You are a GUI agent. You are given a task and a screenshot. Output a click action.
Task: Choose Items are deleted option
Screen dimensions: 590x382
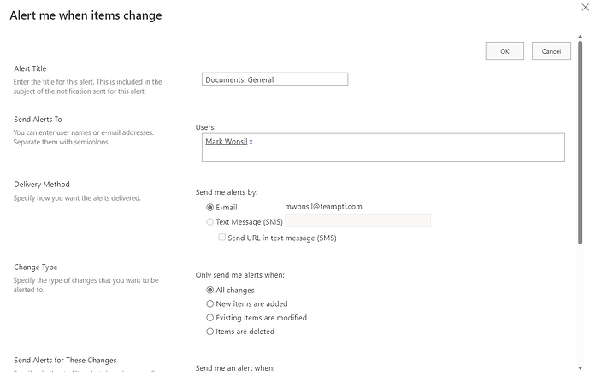point(210,332)
